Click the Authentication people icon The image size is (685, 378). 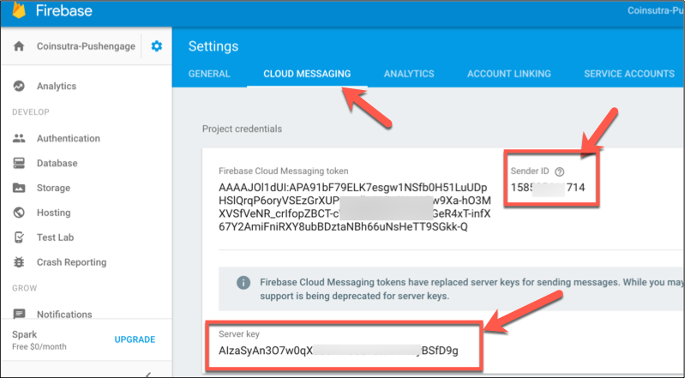coord(19,139)
